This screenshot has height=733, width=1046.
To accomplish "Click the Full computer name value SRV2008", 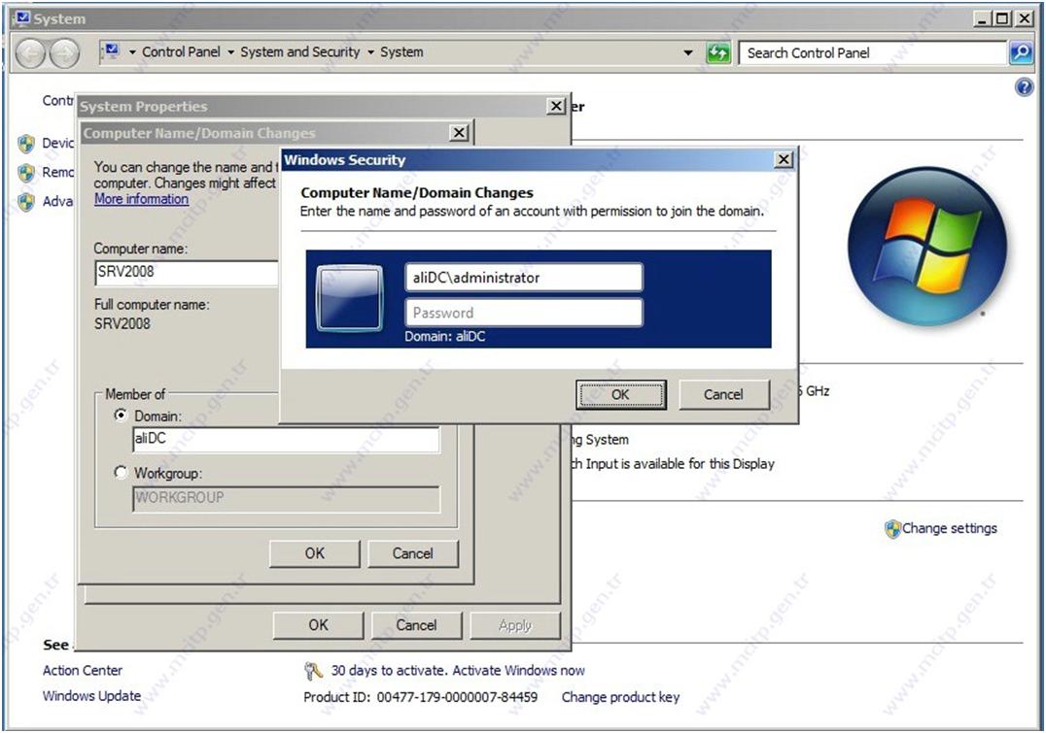I will tap(122, 324).
